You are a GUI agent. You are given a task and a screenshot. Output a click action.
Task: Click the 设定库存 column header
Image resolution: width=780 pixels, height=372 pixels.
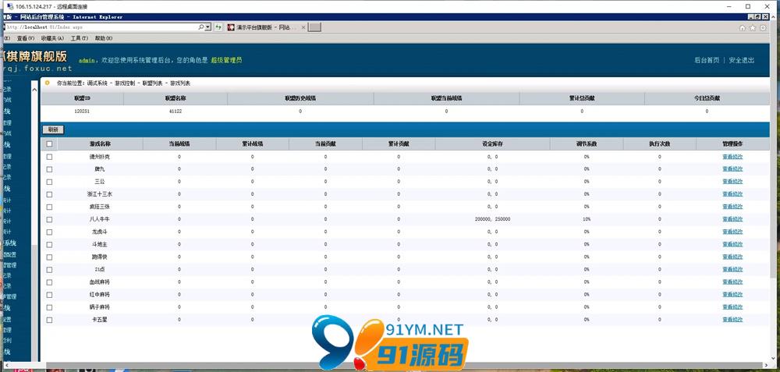click(492, 144)
